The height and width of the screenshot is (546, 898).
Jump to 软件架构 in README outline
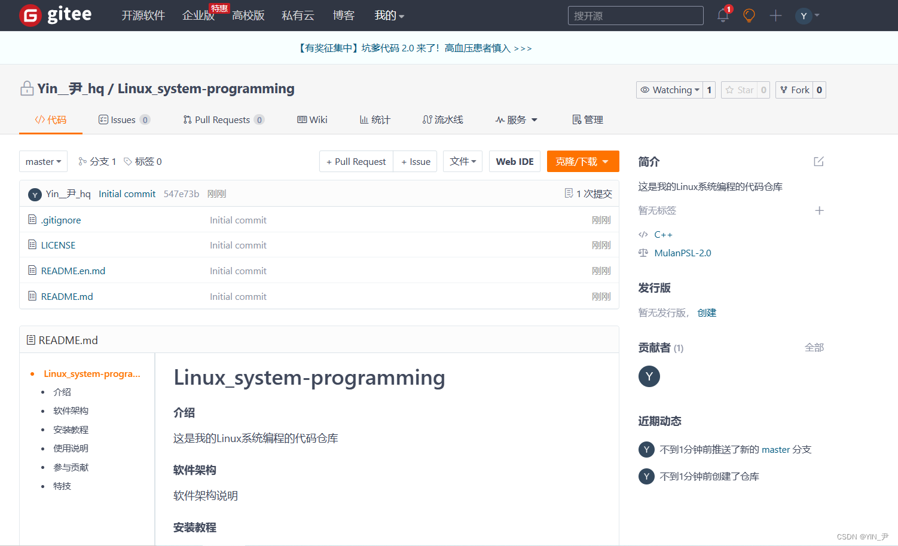71,410
